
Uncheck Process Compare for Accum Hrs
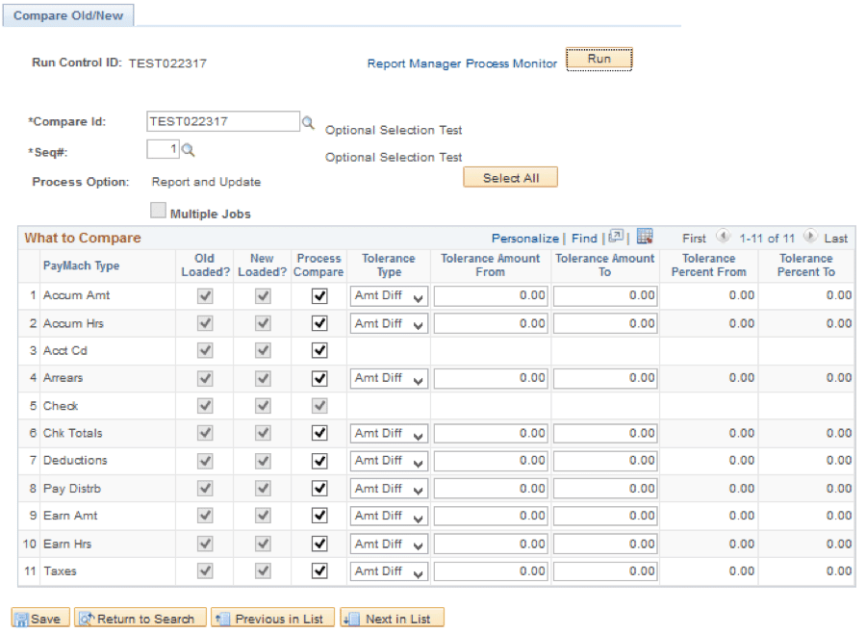click(319, 323)
